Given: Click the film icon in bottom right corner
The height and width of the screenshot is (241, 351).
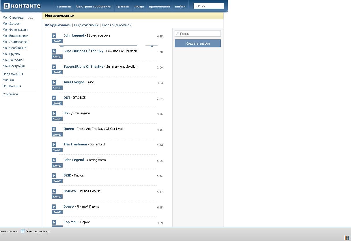Looking at the screenshot, I should pyautogui.click(x=347, y=238).
